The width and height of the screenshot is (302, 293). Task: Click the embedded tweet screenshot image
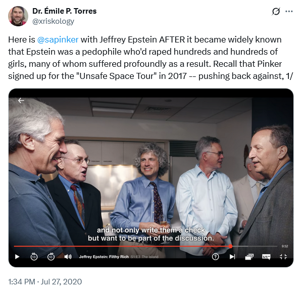(151, 178)
